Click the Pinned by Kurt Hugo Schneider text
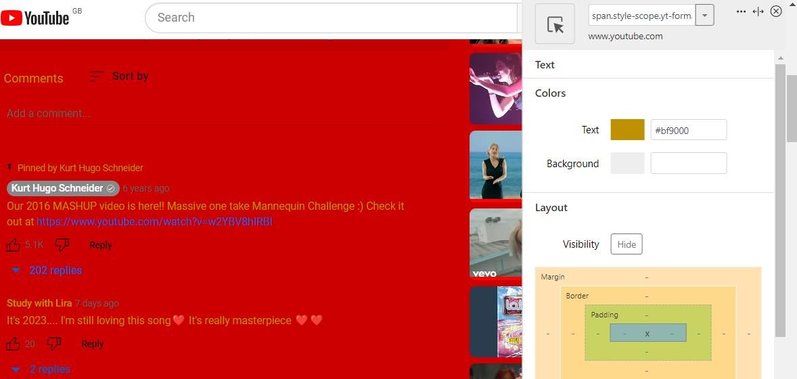 point(81,168)
